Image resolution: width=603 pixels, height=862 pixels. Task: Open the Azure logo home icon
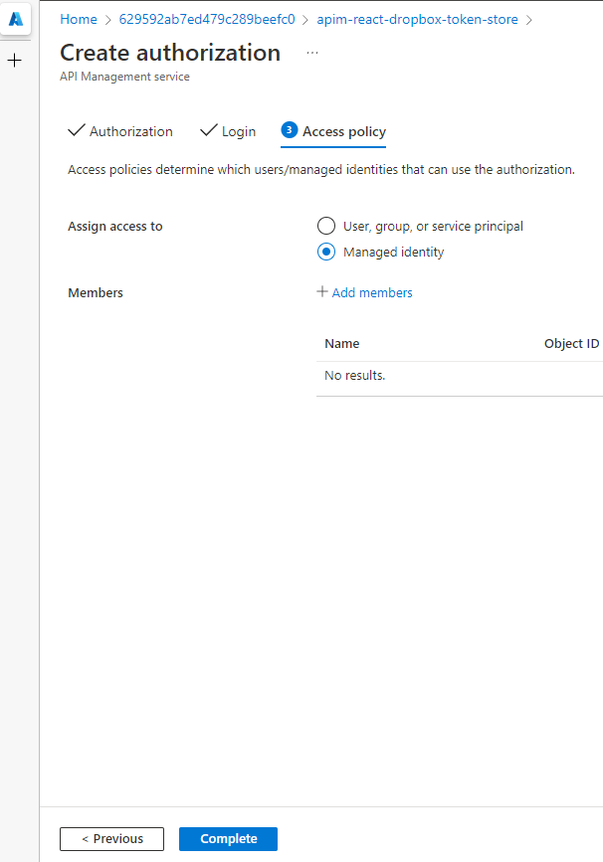[x=15, y=19]
